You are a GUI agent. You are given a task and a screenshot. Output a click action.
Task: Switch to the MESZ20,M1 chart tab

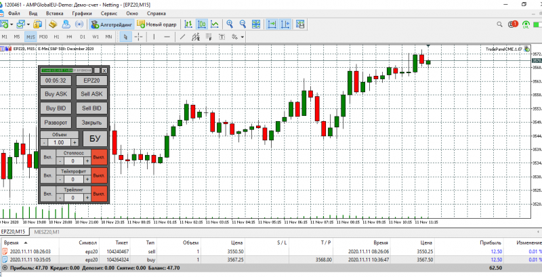pos(47,232)
